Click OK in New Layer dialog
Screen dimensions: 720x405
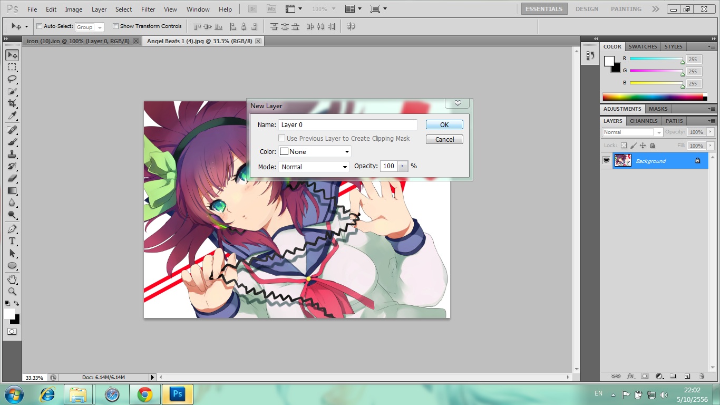(444, 124)
